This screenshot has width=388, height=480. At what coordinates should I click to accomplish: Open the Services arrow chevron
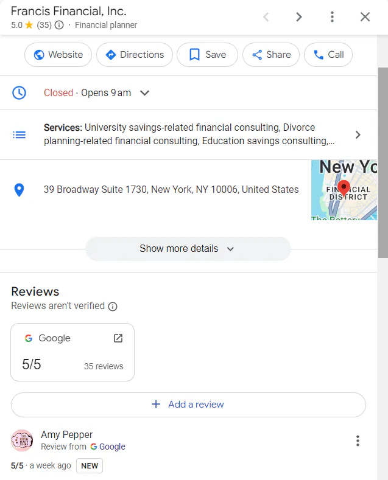point(358,134)
